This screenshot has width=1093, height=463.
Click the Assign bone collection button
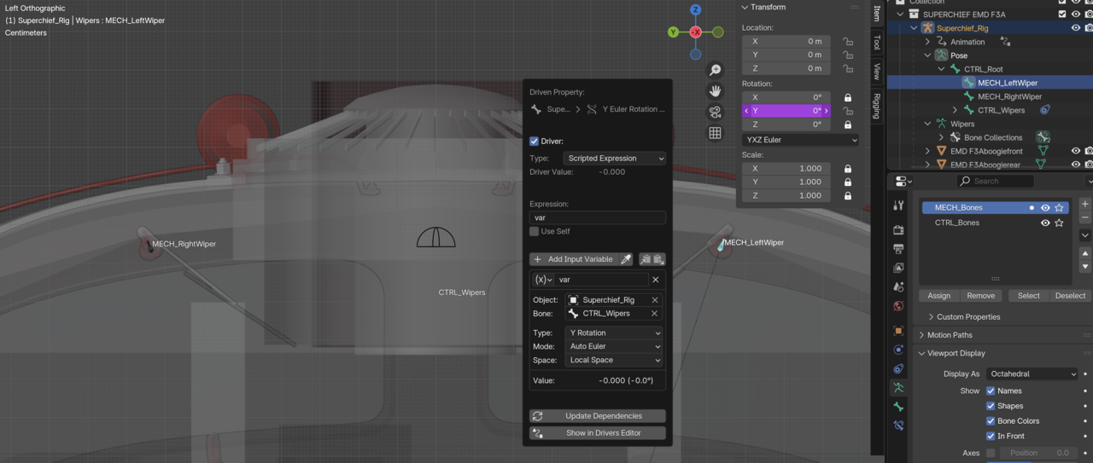(939, 296)
